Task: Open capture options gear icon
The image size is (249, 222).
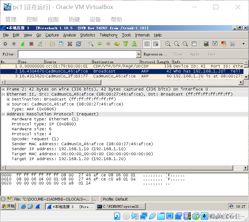Action: tap(14, 44)
